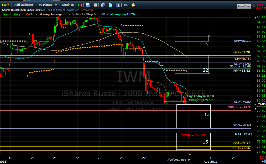Screen dimensions: 266x164
Task: Click the triangle marker at top of price scale
Action: click(255, 18)
